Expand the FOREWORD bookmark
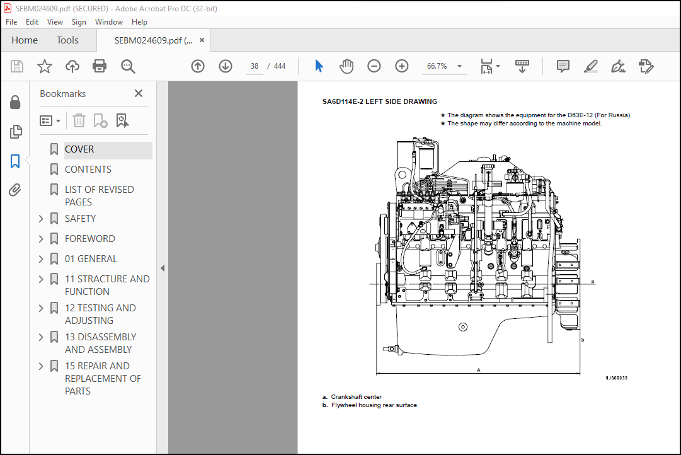 click(x=41, y=239)
